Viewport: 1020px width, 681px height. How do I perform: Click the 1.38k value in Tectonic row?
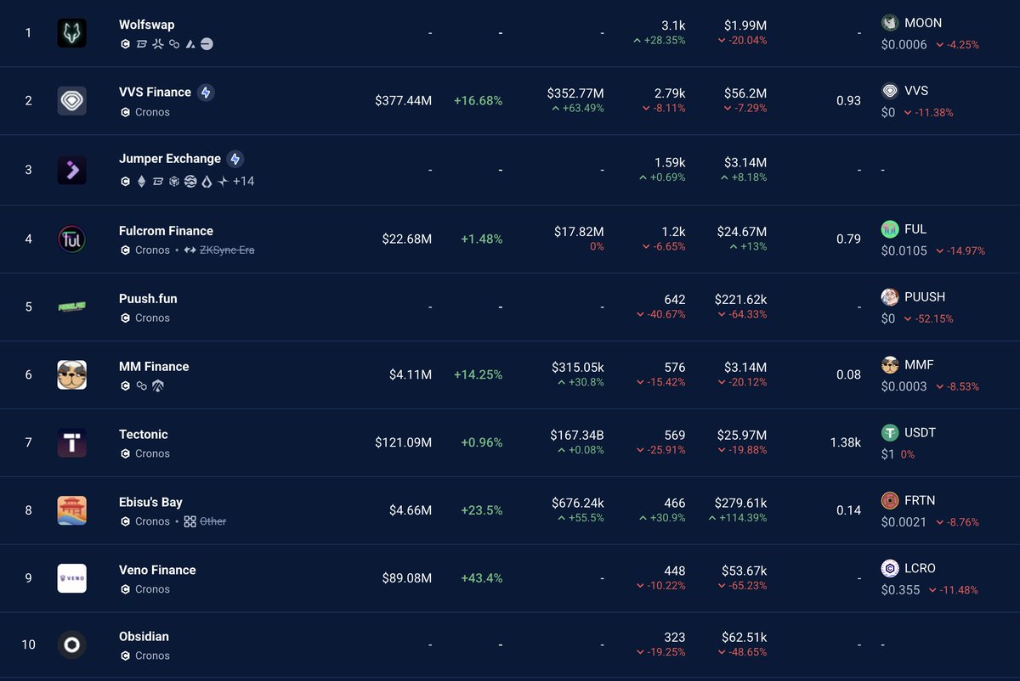(845, 443)
